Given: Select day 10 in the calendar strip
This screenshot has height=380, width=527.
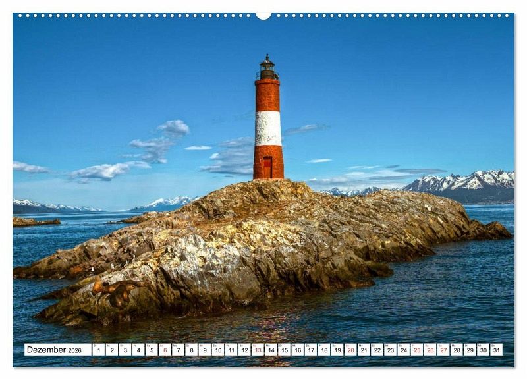Looking at the screenshot, I should click(218, 350).
